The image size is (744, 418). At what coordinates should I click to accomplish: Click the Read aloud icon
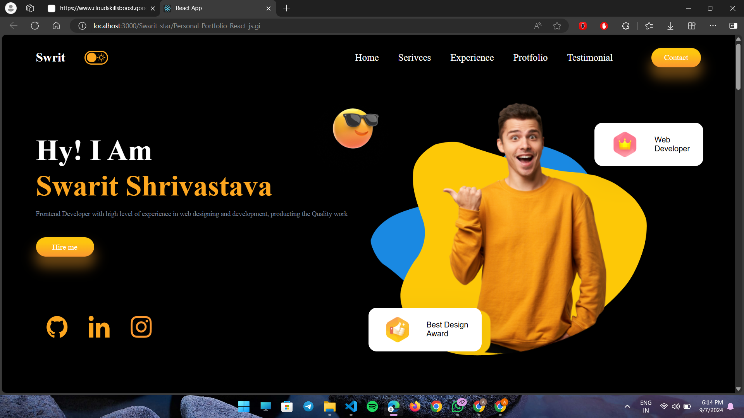[537, 26]
